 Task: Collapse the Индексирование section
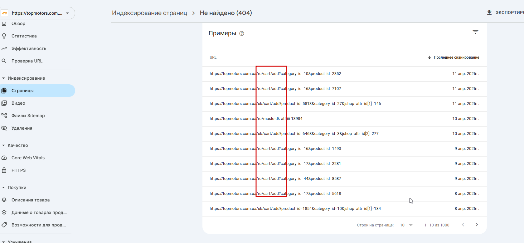click(x=3, y=78)
